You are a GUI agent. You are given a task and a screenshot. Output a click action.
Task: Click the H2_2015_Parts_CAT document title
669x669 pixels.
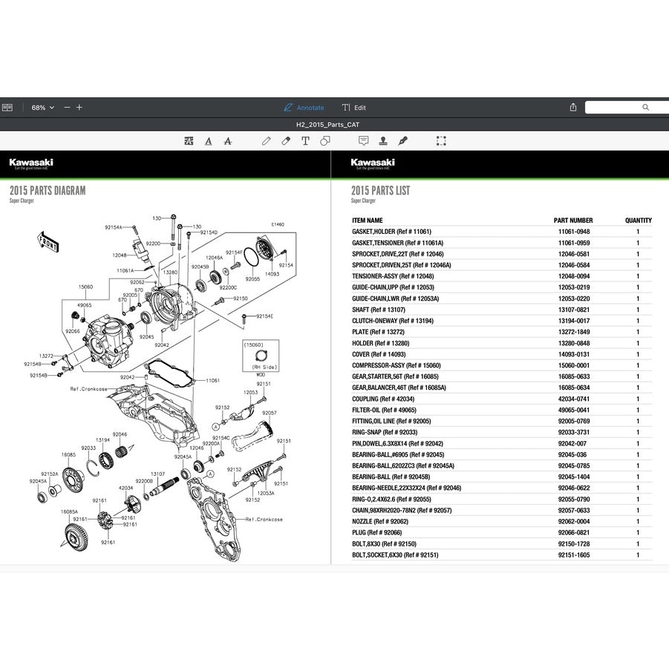[x=327, y=124]
